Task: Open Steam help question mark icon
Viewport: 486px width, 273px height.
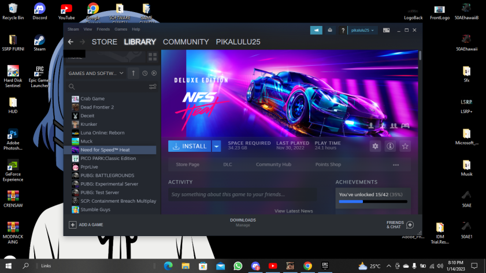Action: pyautogui.click(x=343, y=31)
